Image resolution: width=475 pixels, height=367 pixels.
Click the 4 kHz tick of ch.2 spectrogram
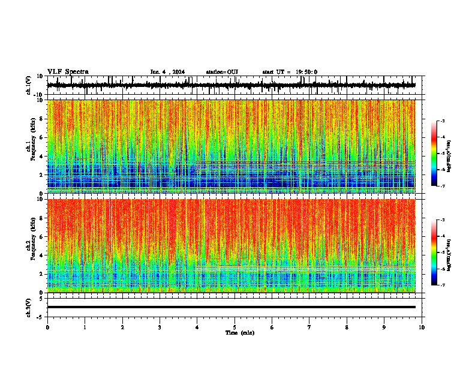[x=41, y=255]
